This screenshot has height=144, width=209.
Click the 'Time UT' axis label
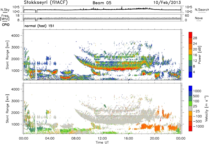pos(102,142)
